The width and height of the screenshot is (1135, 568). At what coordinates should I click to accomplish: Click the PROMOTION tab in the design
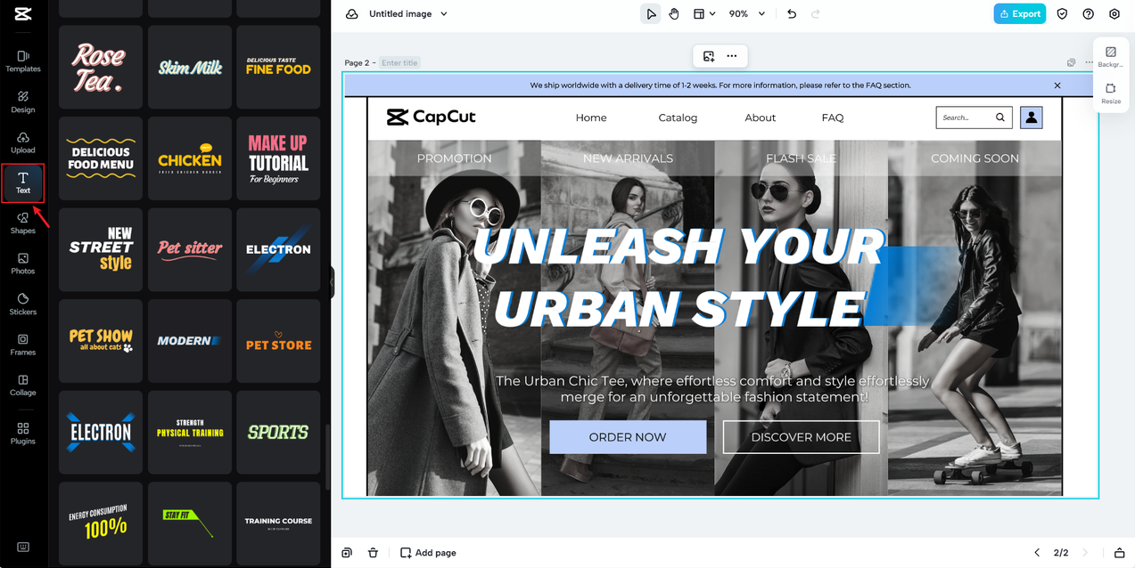coord(454,158)
